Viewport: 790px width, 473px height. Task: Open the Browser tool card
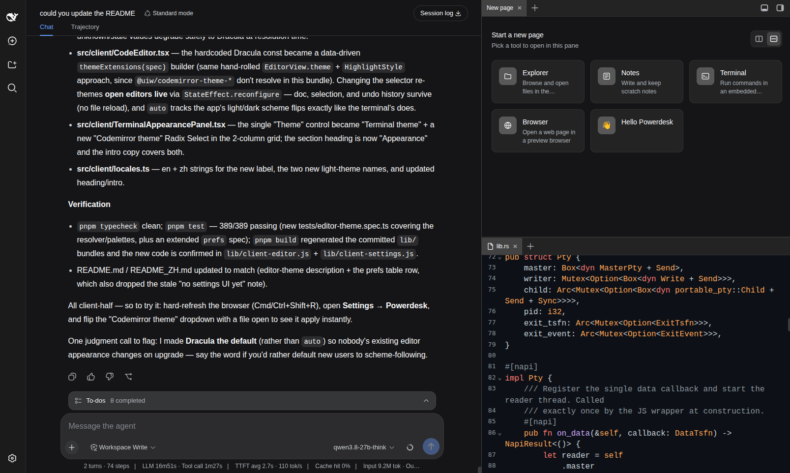click(538, 131)
